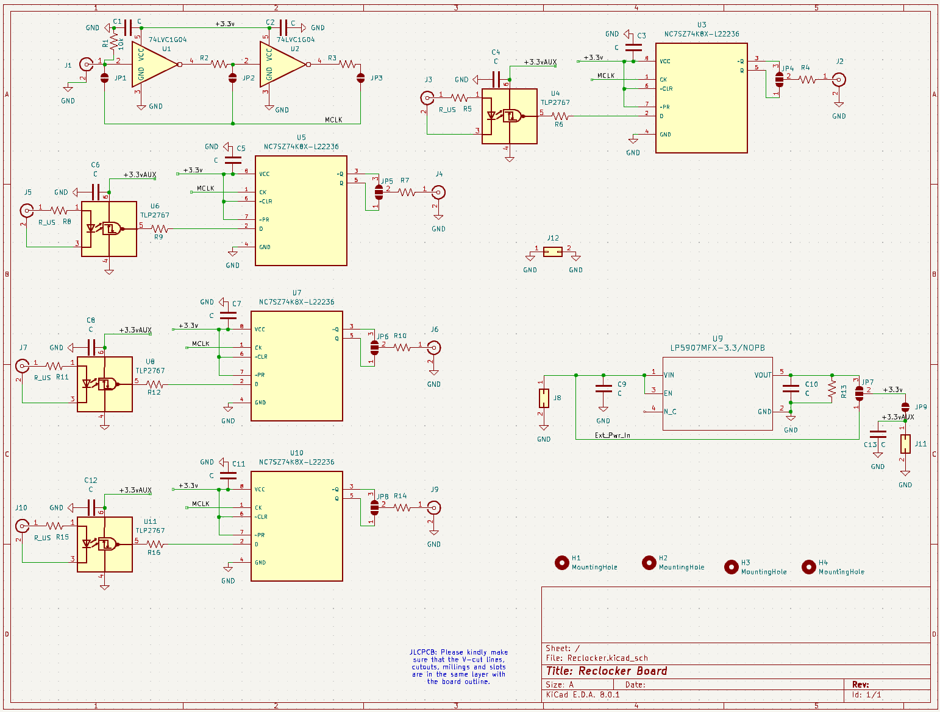940x712 pixels.
Task: Click the 'KiCad E.D.A. 8.0.1' text
Action: tap(583, 694)
